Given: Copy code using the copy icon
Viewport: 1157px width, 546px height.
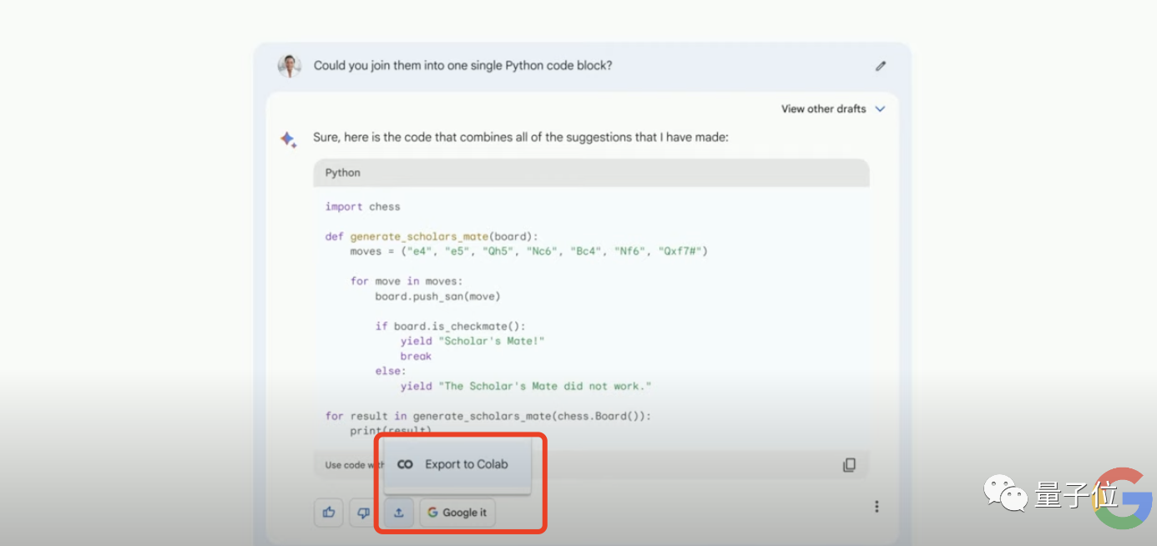Looking at the screenshot, I should tap(849, 465).
